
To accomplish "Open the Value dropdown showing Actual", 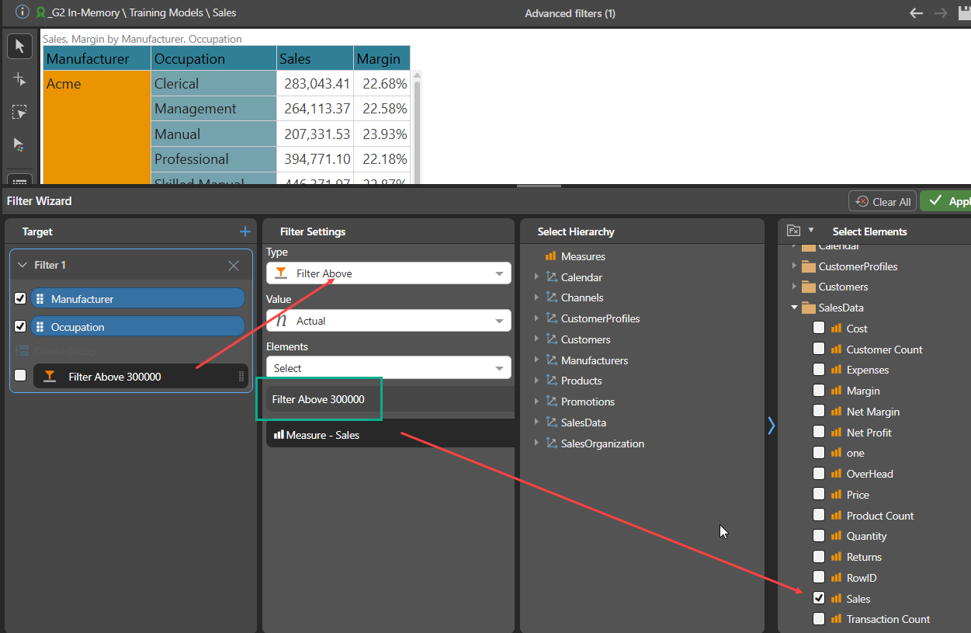I will [x=388, y=321].
